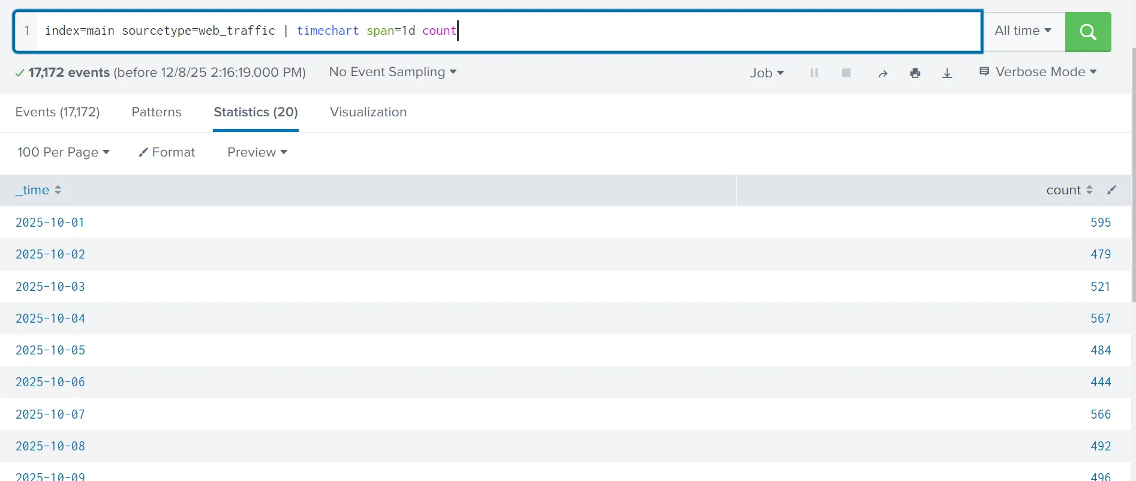Viewport: 1136px width, 481px height.
Task: Click the 2025-10-04 time cell
Action: pos(50,318)
